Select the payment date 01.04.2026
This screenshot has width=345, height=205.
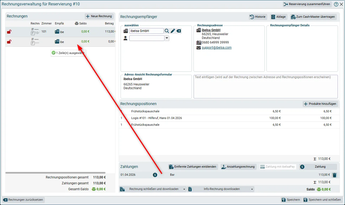pyautogui.click(x=128, y=175)
